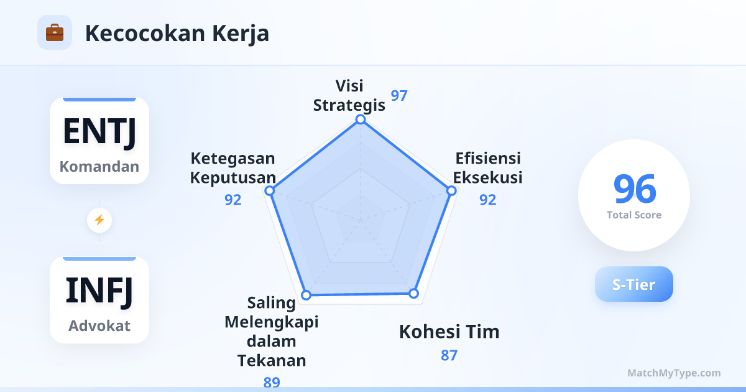
Task: Click the Saling Melengkapi radar point
Action: click(306, 295)
